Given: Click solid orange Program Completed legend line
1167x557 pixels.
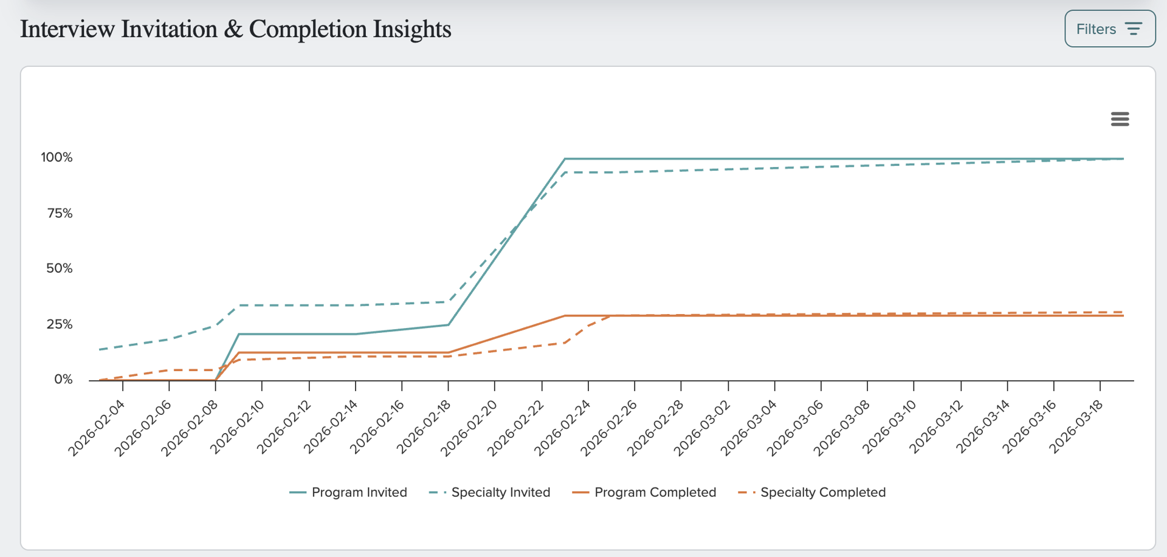Looking at the screenshot, I should [580, 493].
